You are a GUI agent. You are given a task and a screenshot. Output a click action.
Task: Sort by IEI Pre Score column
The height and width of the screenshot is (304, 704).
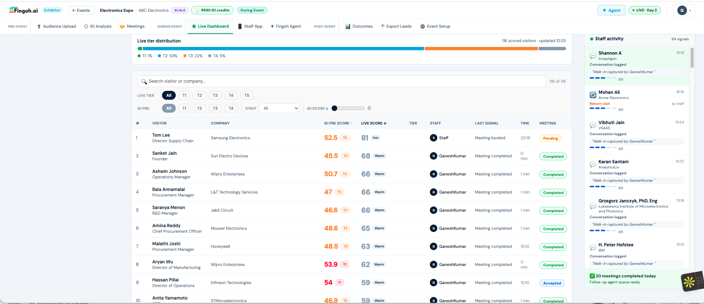click(338, 123)
